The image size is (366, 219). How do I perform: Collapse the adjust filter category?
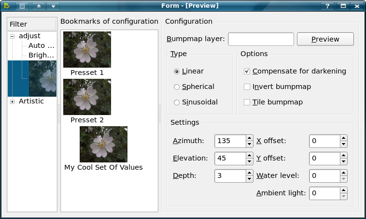click(x=13, y=36)
